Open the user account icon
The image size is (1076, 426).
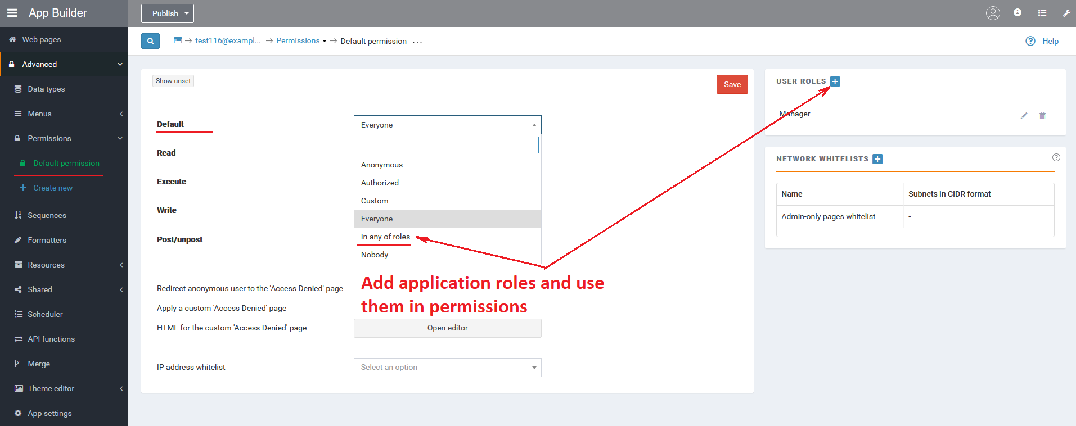coord(993,13)
